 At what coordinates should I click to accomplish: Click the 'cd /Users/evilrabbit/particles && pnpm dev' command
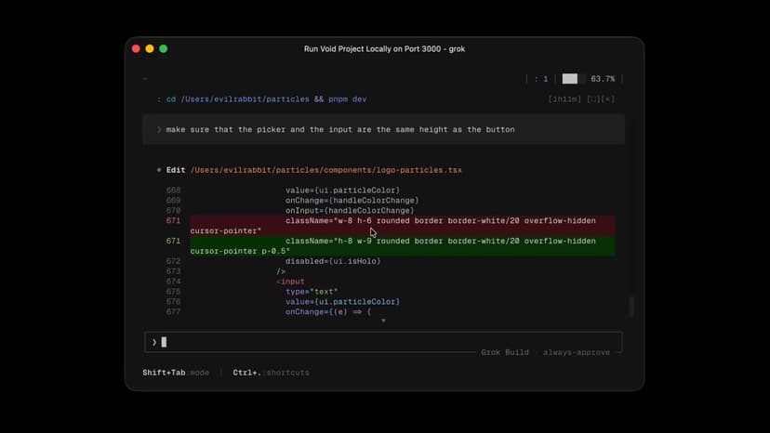pyautogui.click(x=266, y=99)
